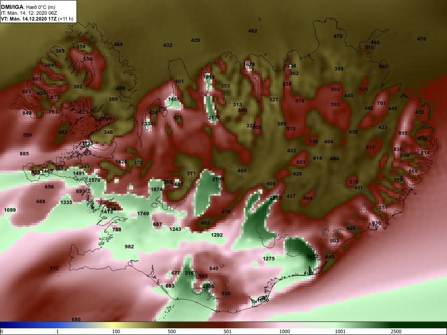Image resolution: width=447 pixels, height=335 pixels.
Task: Click the map value 1413
Action: [x=107, y=212]
